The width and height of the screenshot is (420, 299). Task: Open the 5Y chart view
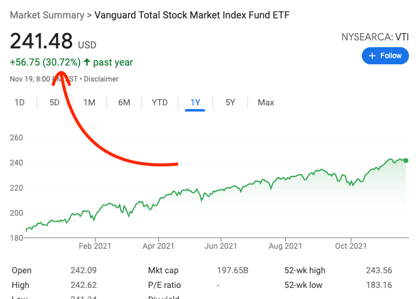[230, 102]
